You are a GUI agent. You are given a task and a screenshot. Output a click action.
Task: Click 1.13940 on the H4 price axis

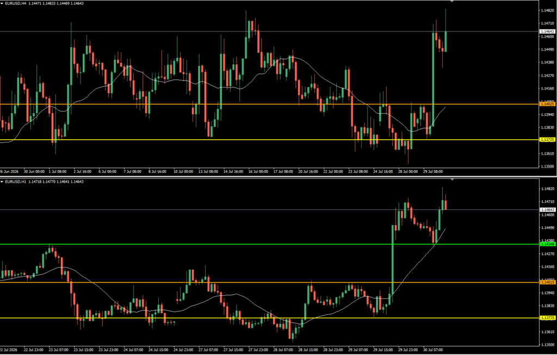pos(547,115)
